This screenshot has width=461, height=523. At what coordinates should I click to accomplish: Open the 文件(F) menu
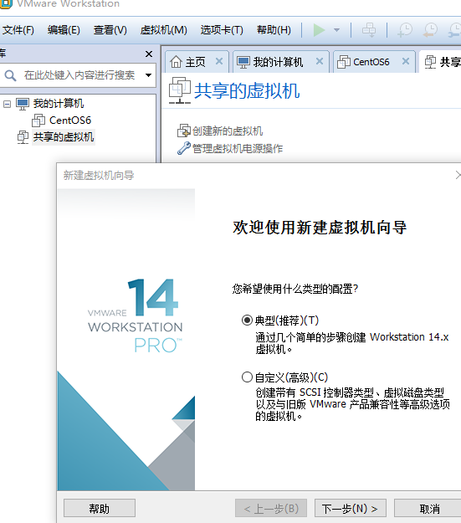coord(18,30)
